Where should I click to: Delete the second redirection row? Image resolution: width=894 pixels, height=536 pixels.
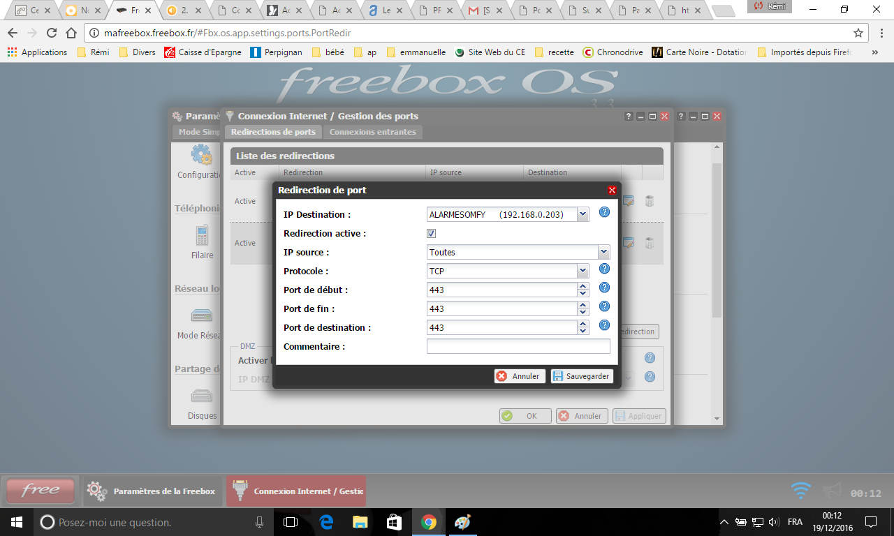pyautogui.click(x=650, y=243)
